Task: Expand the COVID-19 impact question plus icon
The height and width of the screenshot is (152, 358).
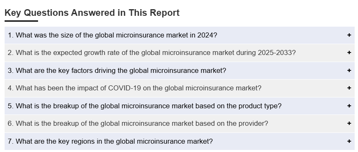Action: tap(349, 88)
